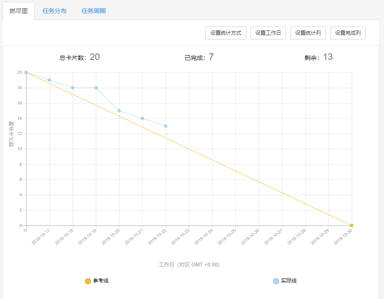
Task: Click the x-axis label 2018-10-23
Action: 180,237
